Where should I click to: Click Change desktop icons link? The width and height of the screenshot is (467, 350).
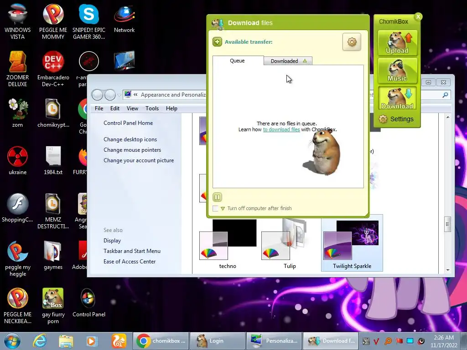click(130, 139)
